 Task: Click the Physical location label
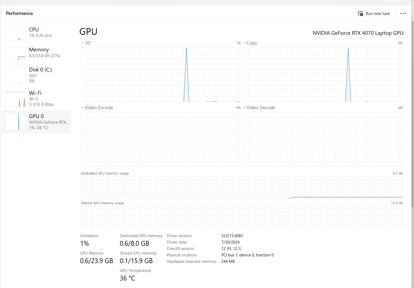(182, 255)
